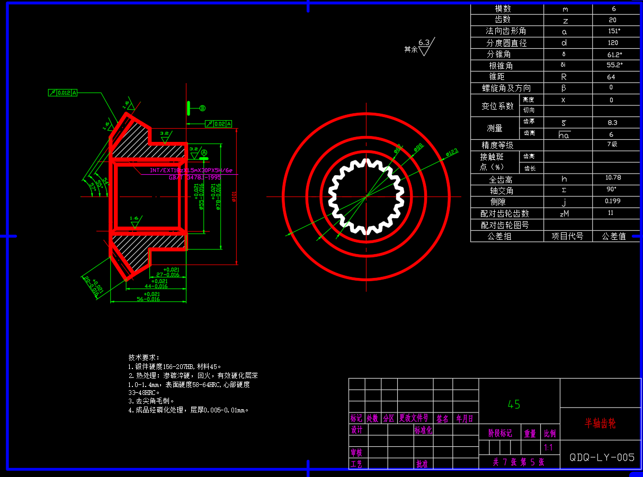Select the '标准化' title block label
Viewport: 643px width, 477px height.
pos(424,430)
